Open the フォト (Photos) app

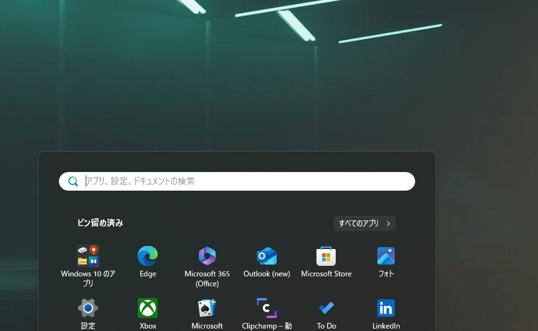coord(385,256)
